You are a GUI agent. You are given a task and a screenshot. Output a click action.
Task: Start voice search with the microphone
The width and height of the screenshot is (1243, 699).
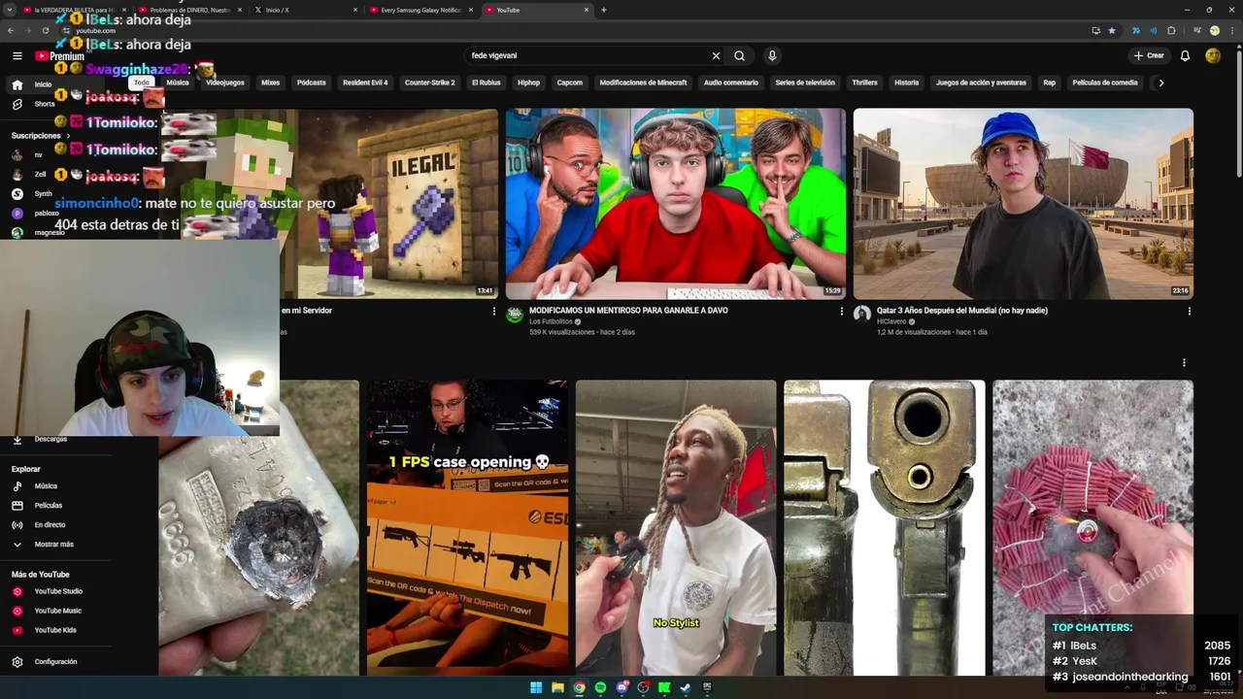[x=772, y=56]
